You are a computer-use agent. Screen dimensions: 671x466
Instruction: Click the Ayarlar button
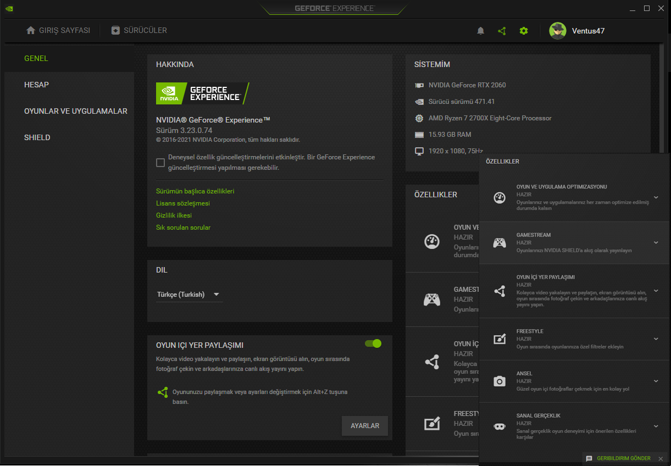click(365, 426)
